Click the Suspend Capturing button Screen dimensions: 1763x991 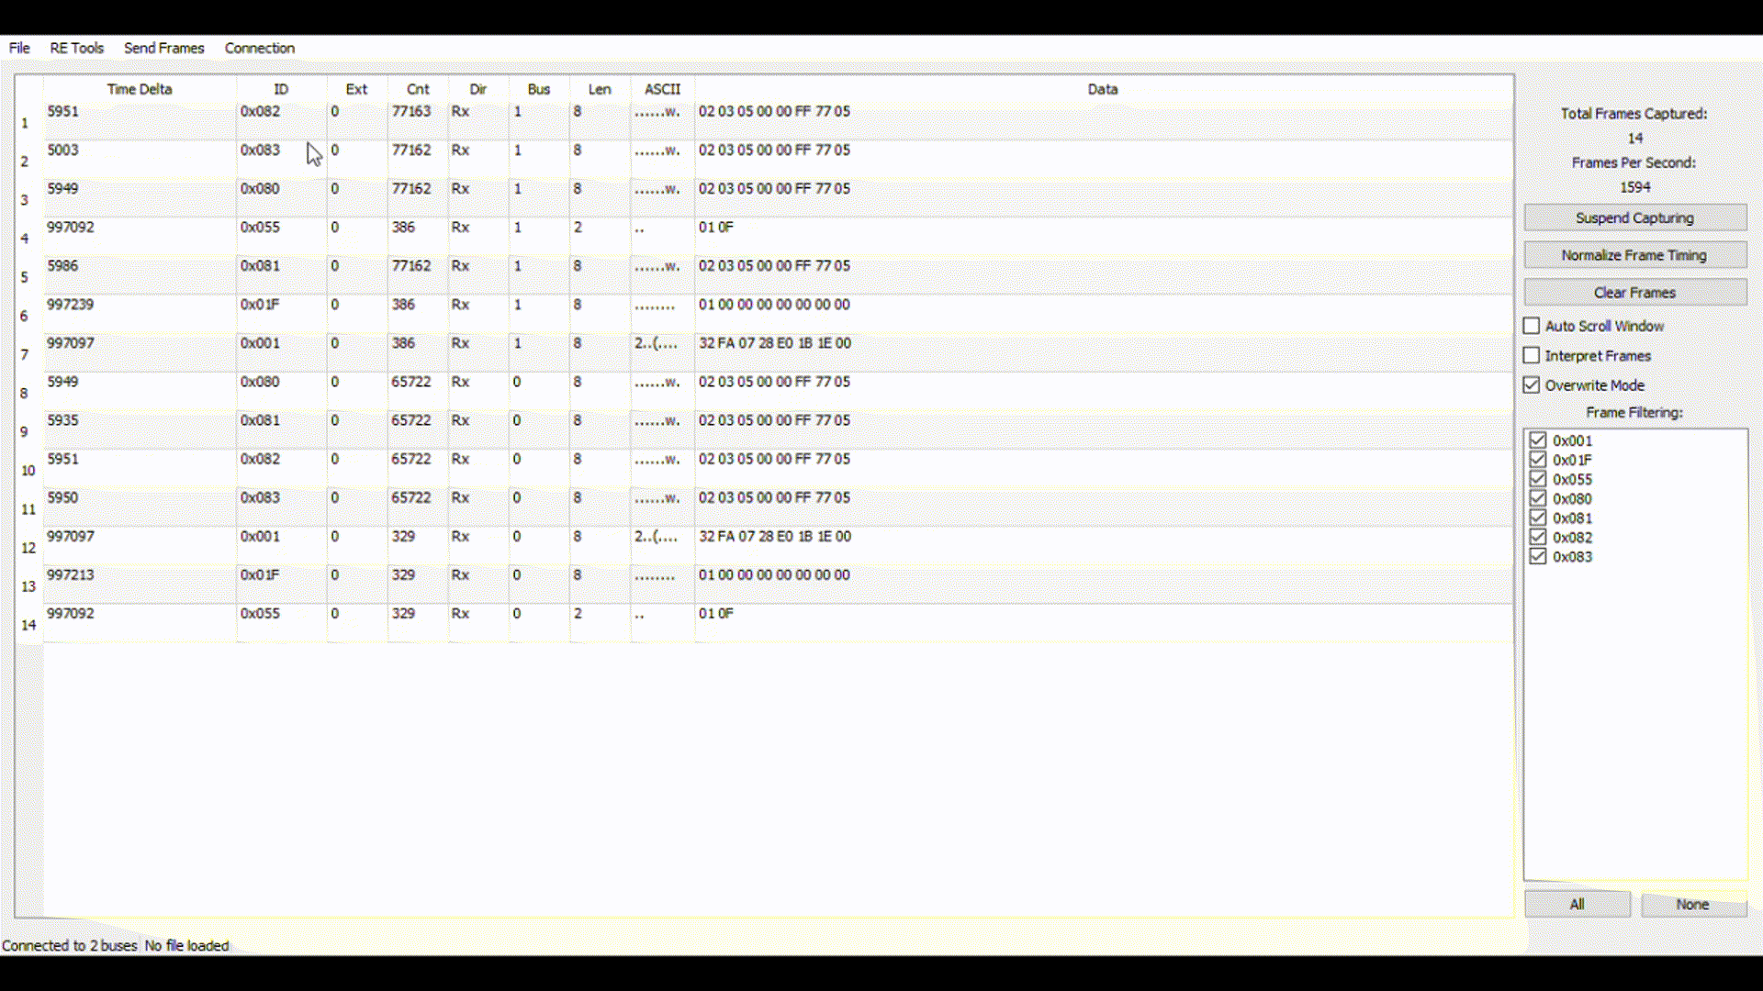(1634, 217)
